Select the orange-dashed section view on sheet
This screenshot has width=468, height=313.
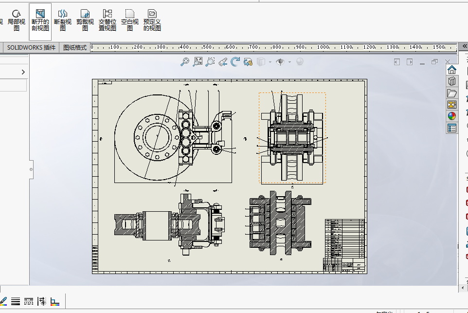click(292, 138)
